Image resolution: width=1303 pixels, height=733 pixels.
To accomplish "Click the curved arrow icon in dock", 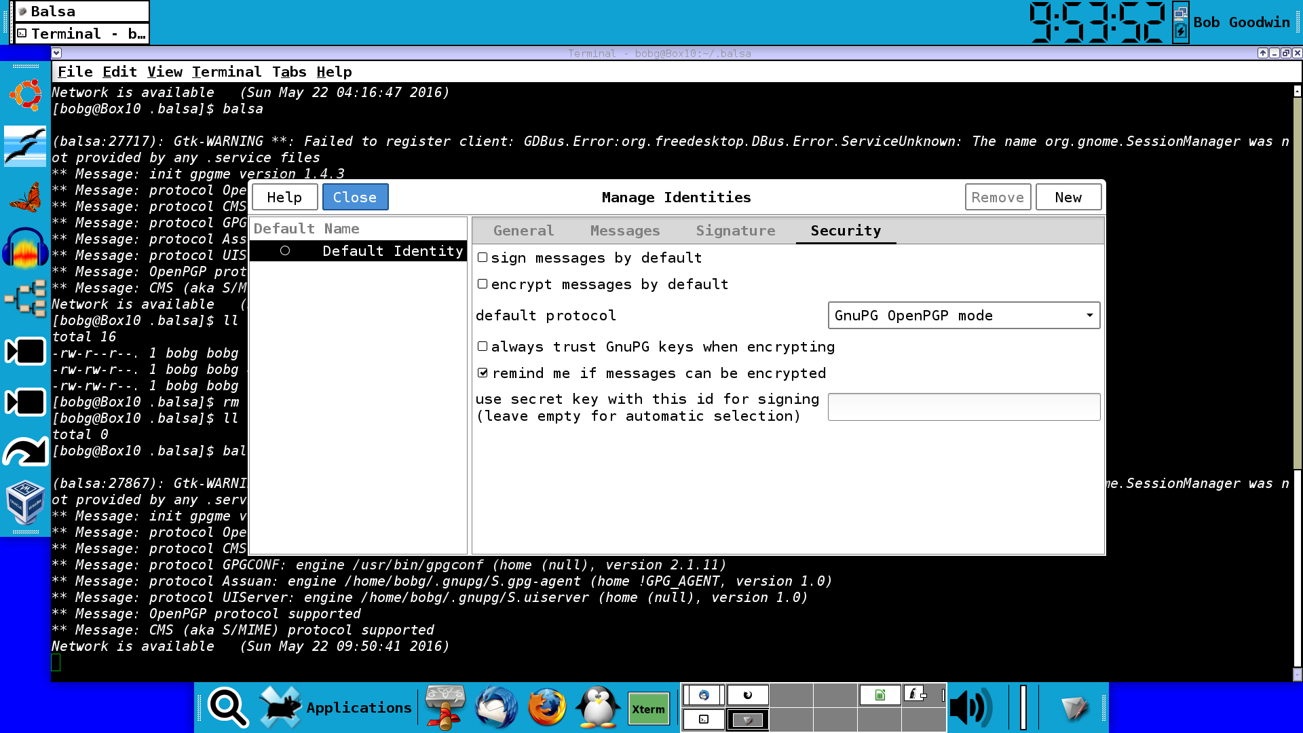I will 26,451.
